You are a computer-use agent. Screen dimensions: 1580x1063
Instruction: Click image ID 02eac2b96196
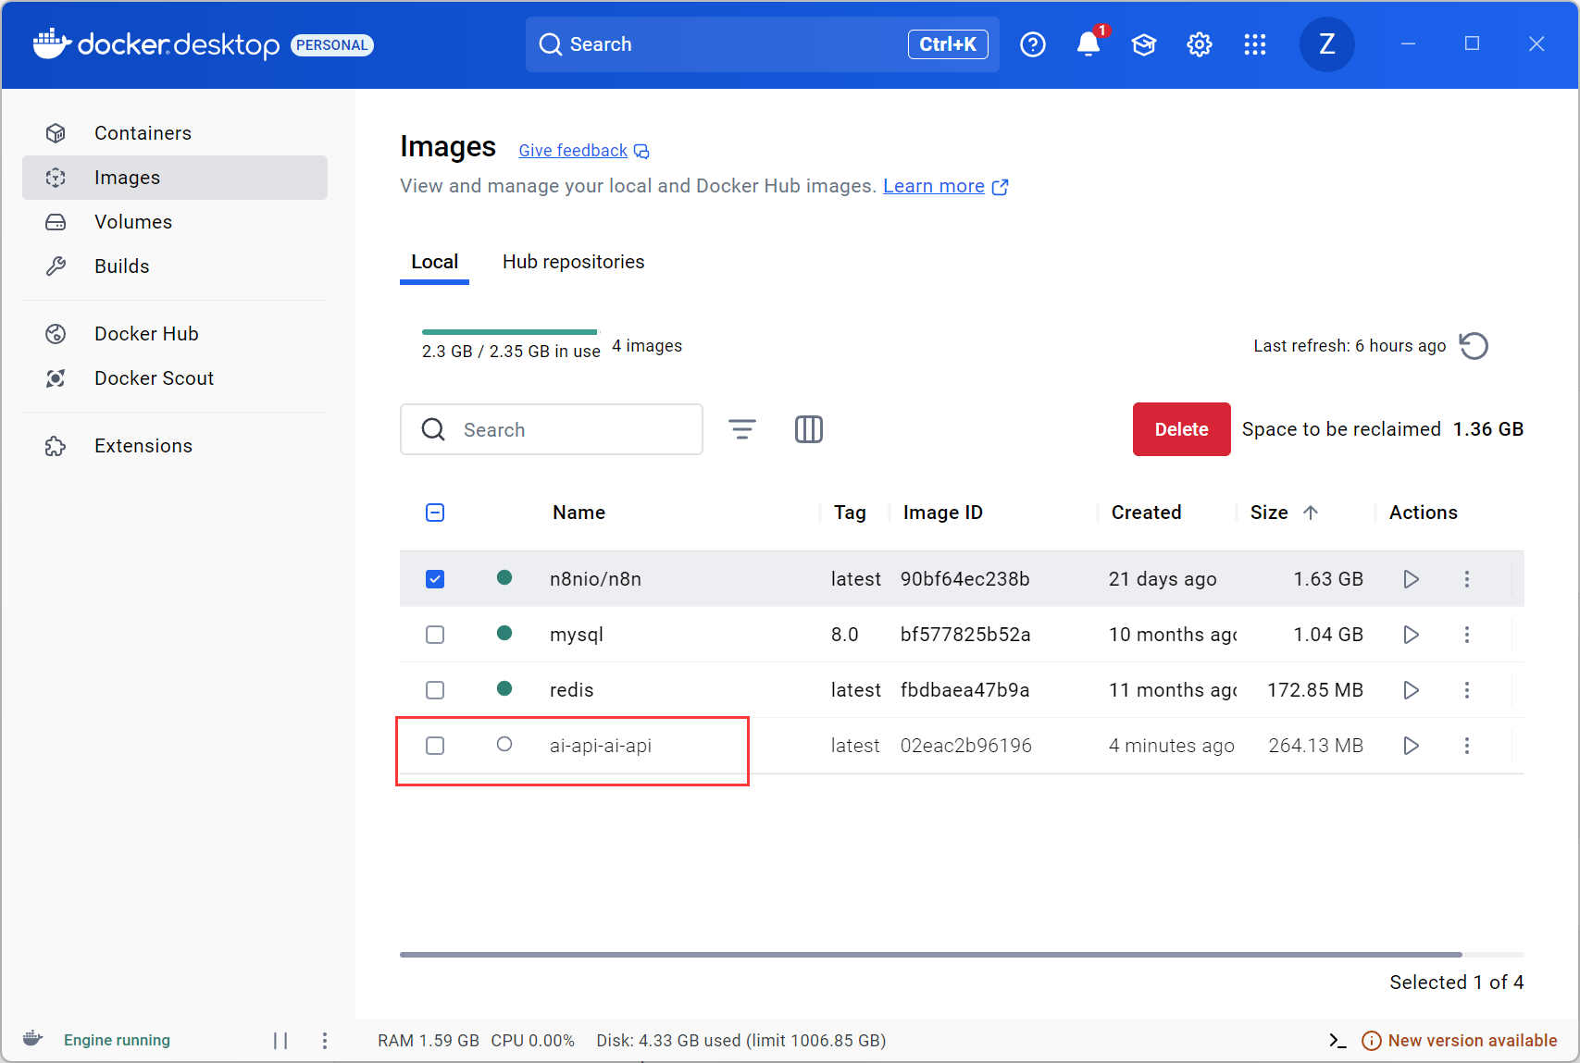[x=966, y=746]
